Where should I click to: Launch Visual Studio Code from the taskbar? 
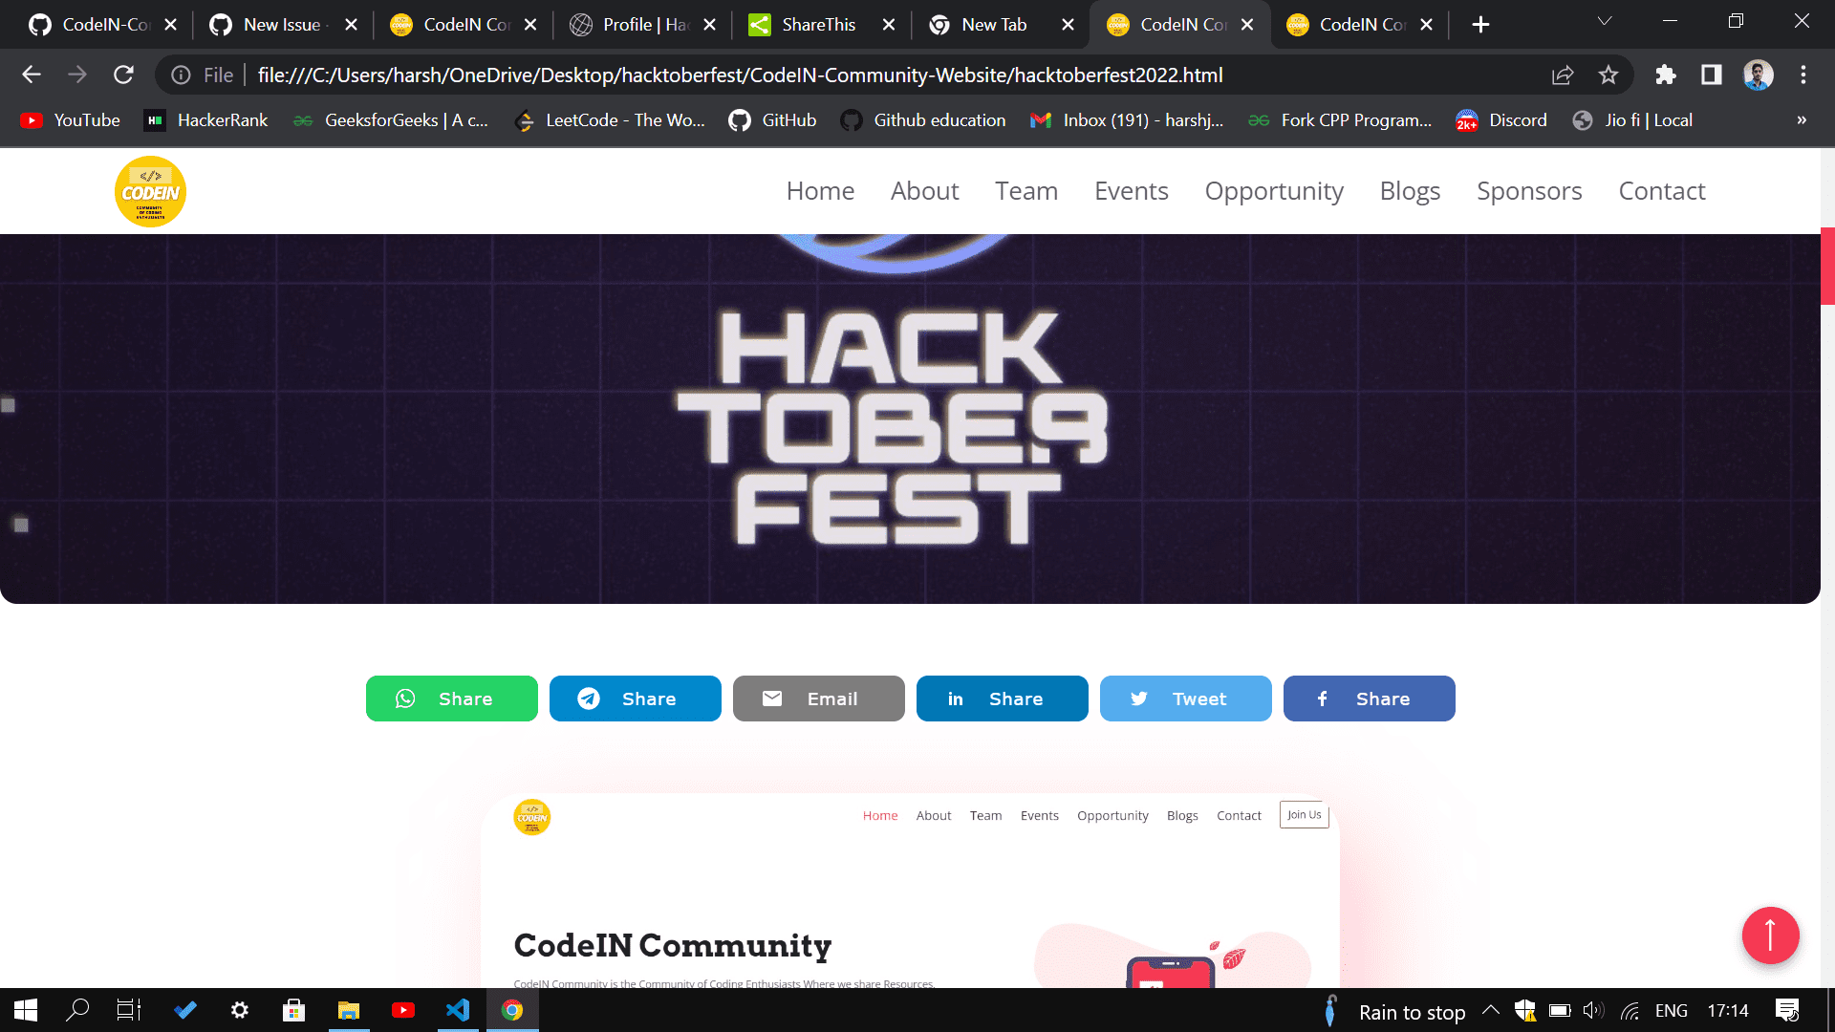(x=458, y=1010)
